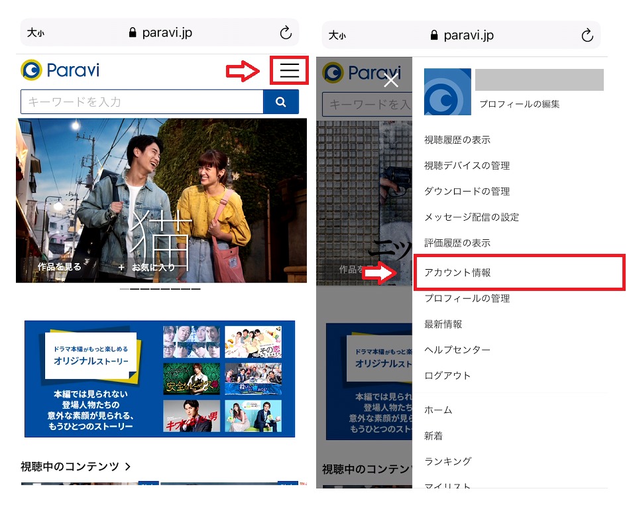Open the オリジナルストーリー promo banner on left

point(160,378)
